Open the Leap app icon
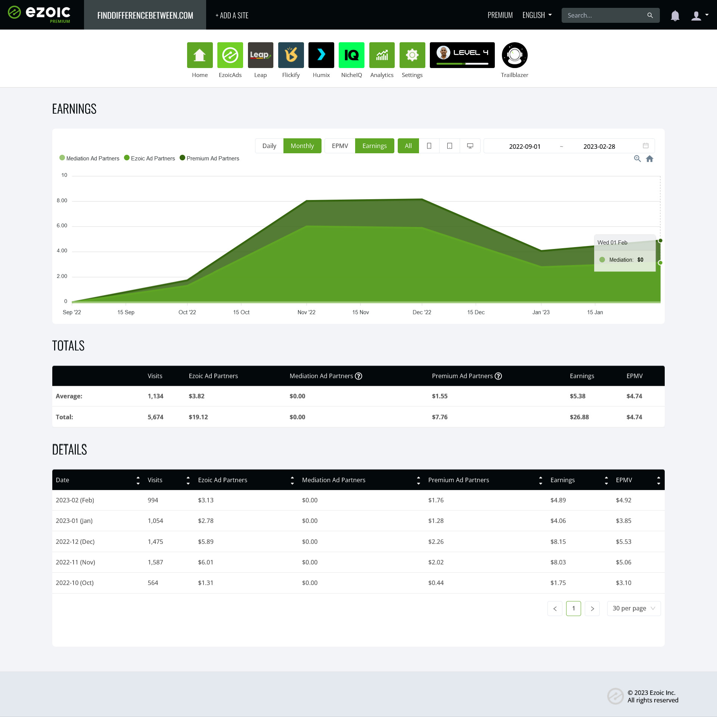Screen dimensions: 717x717 [x=261, y=55]
